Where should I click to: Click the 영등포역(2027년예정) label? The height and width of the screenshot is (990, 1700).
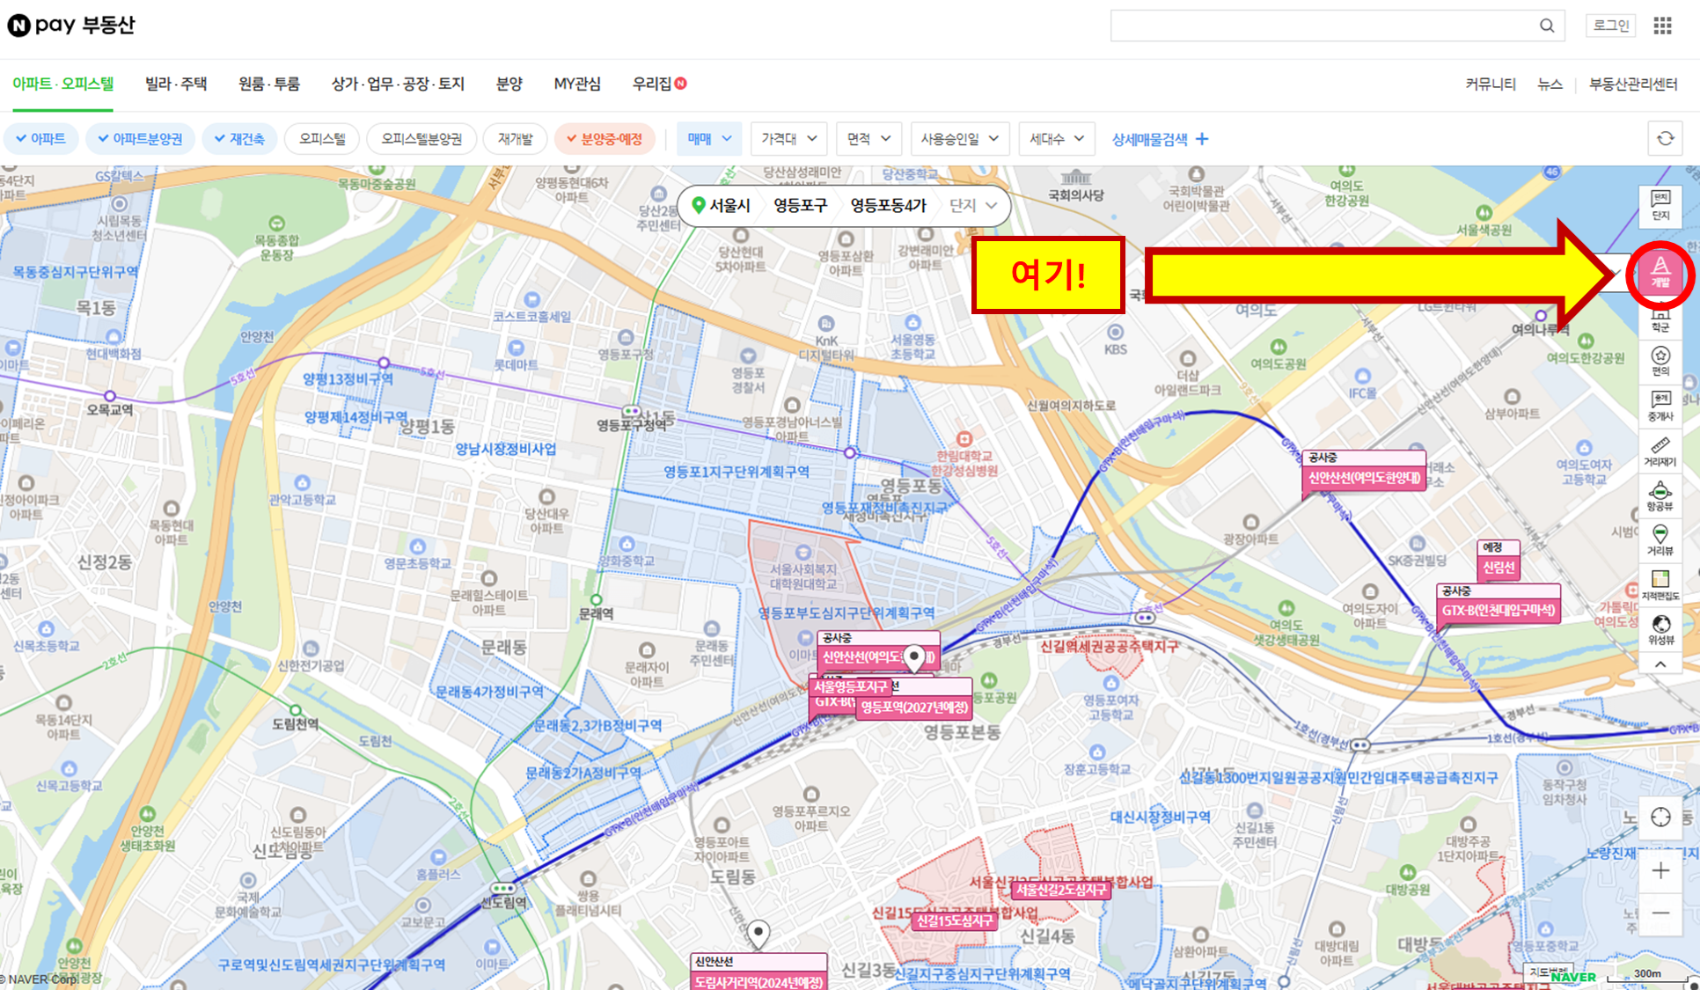point(914,707)
